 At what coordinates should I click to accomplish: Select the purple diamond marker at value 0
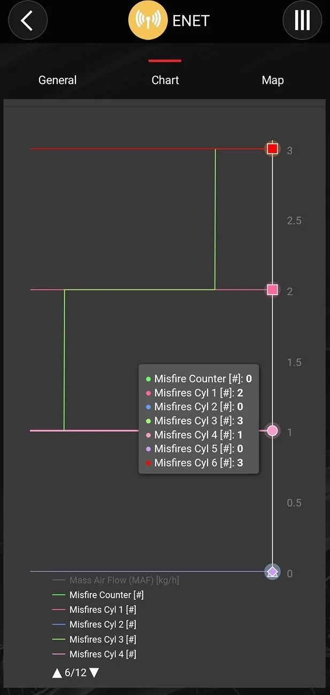(273, 572)
